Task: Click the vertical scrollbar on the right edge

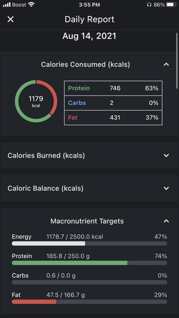Action: pos(177,61)
